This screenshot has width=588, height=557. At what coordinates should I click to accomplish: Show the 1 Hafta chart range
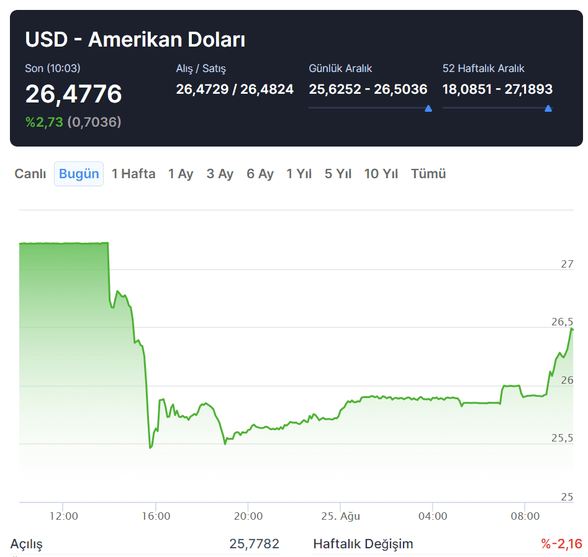pos(133,174)
